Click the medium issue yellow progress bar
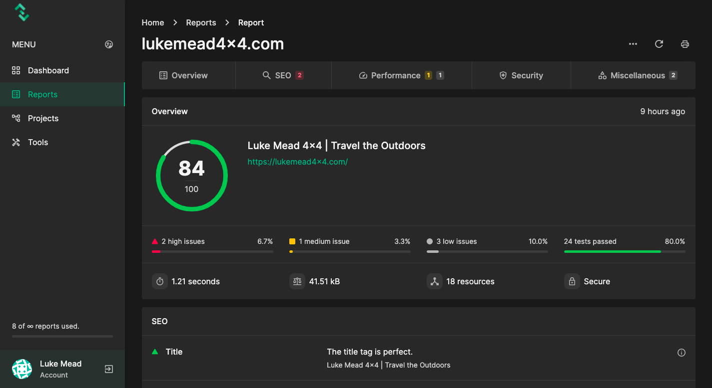This screenshot has height=388, width=712. point(350,252)
